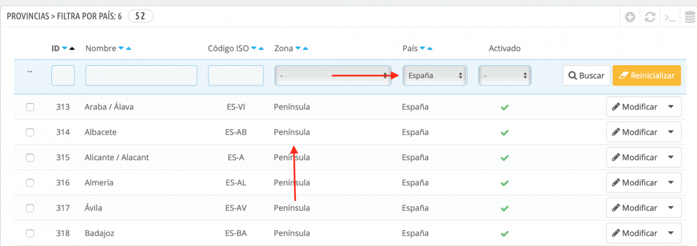This screenshot has width=697, height=246.
Task: Check the box for Araba / Álava
Action: pyautogui.click(x=30, y=107)
